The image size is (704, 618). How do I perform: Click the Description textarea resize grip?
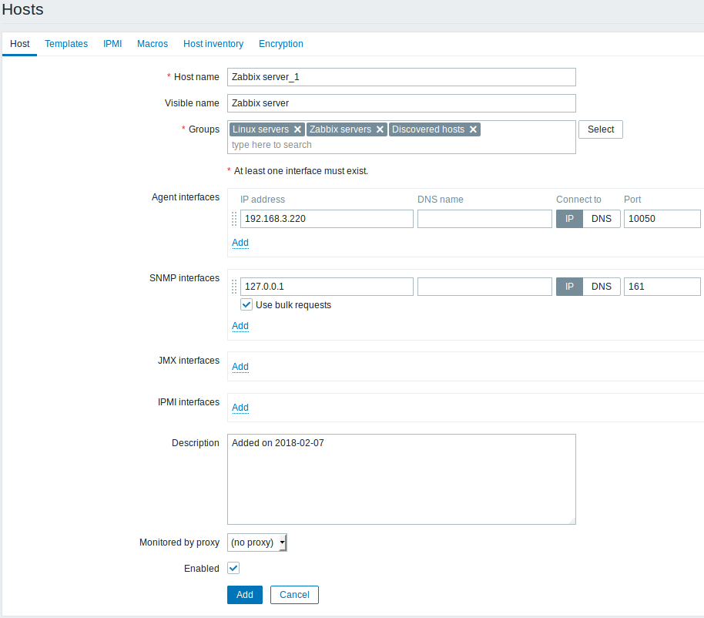tap(572, 521)
